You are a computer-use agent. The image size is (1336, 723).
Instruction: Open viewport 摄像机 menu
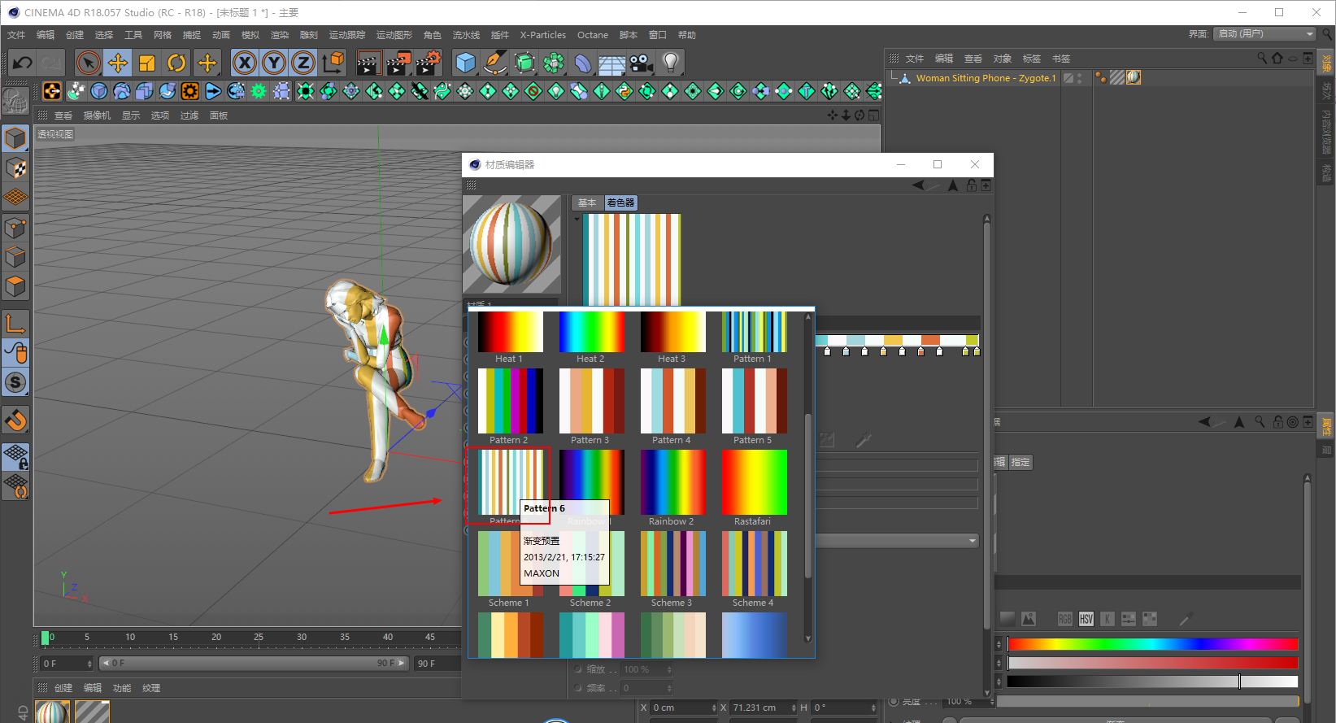click(x=97, y=115)
